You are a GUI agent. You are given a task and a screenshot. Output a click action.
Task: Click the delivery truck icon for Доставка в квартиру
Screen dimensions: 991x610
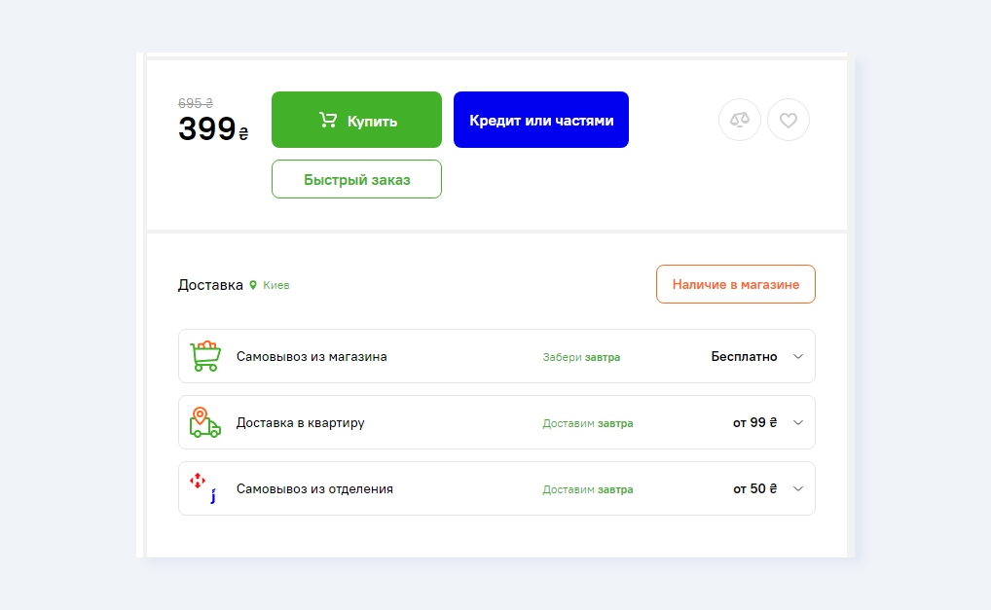[205, 422]
